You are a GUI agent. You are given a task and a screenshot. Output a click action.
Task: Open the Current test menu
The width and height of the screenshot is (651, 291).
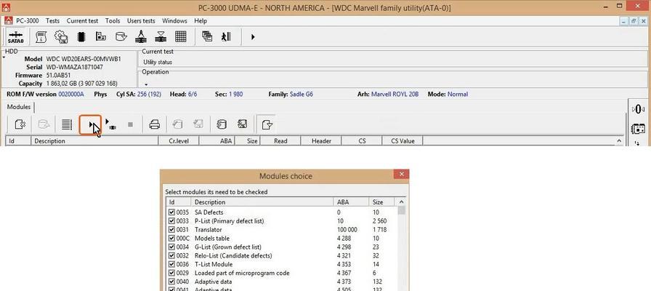pos(82,20)
